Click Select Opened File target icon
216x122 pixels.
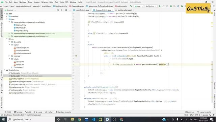tap(58, 10)
